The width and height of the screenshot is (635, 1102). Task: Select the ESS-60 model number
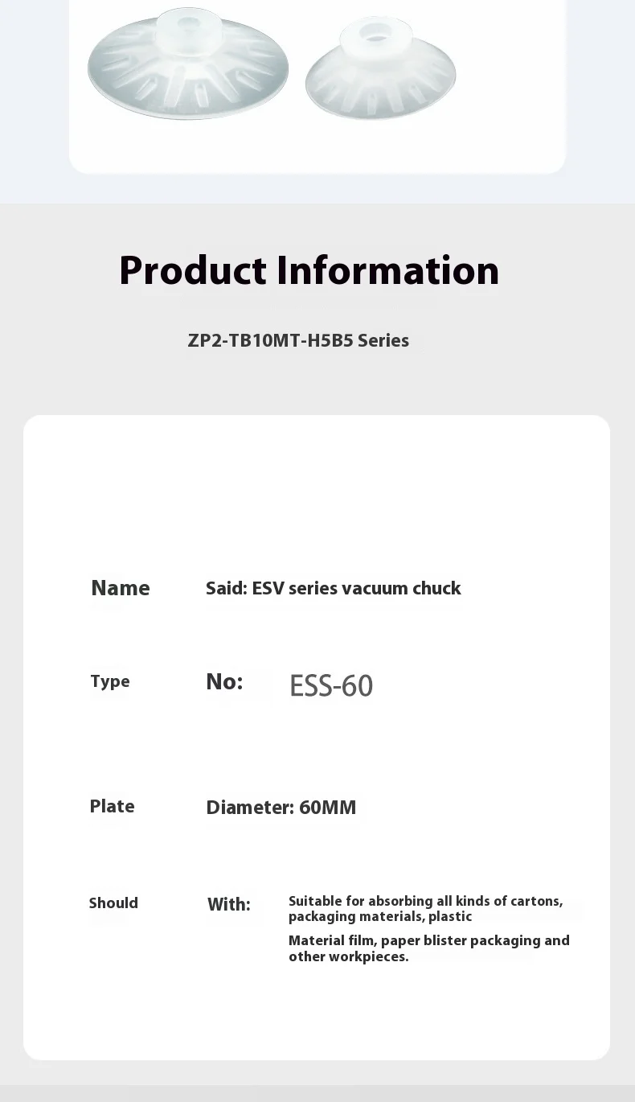[x=331, y=686]
